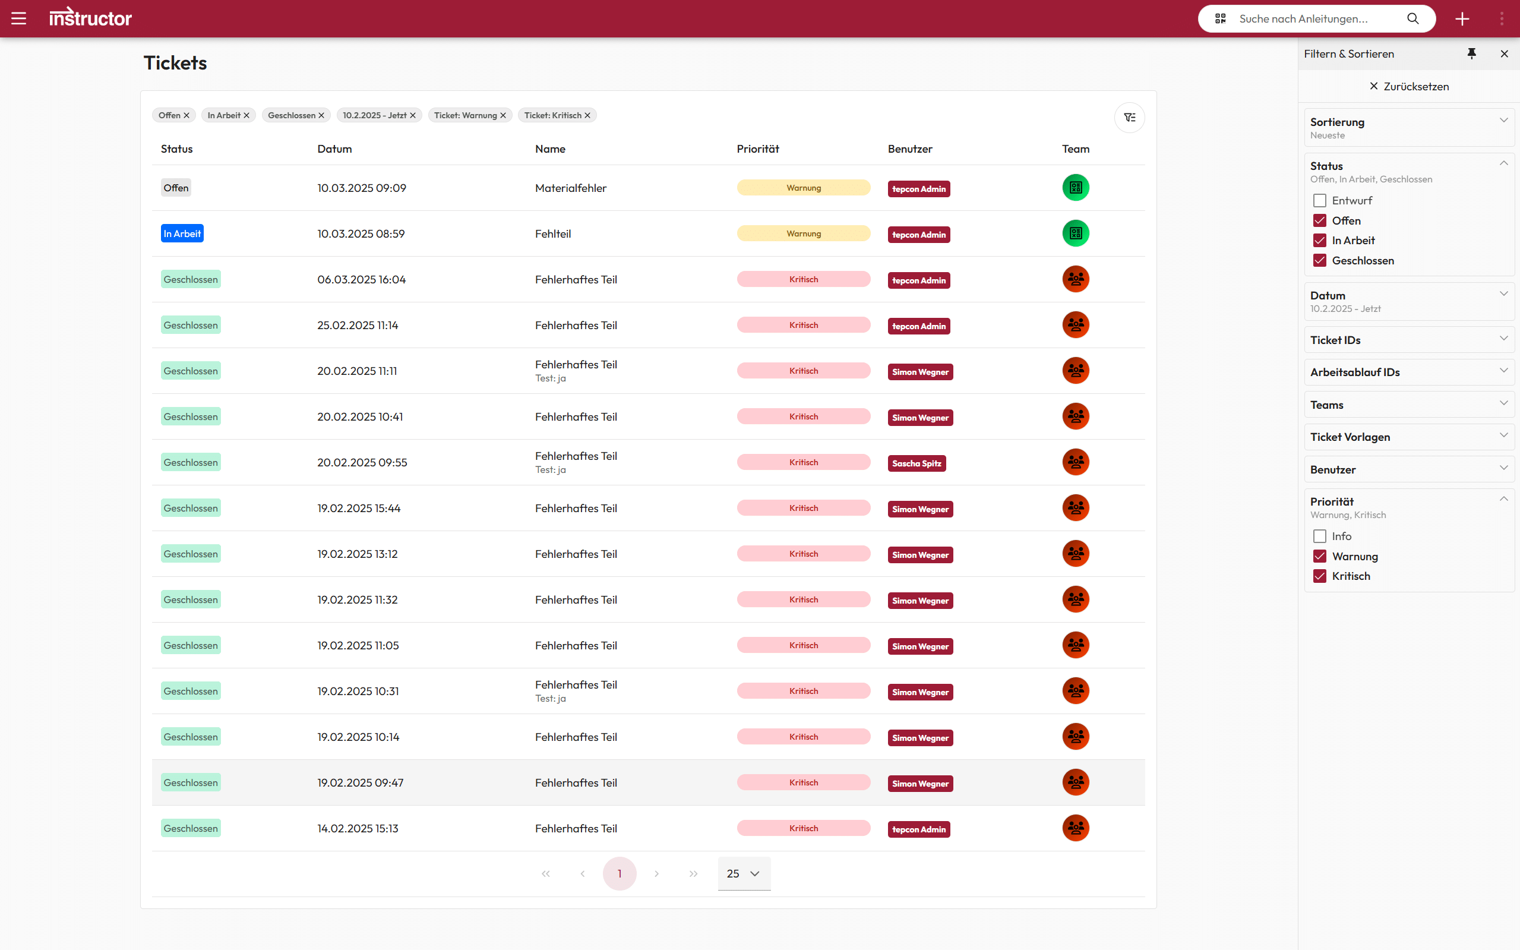Uncheck the Geschlossen status checkbox
Screen dimensions: 1520x950
(x=1320, y=260)
